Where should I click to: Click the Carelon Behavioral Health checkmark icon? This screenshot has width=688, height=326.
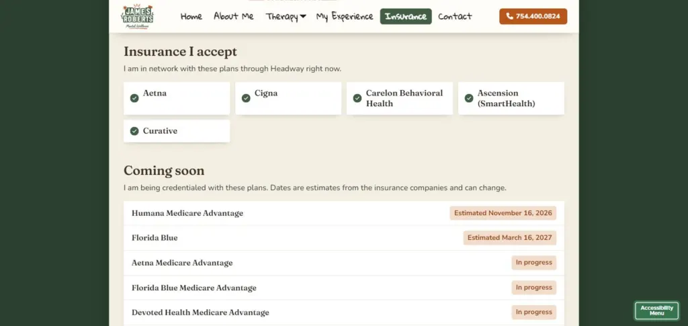tap(357, 98)
